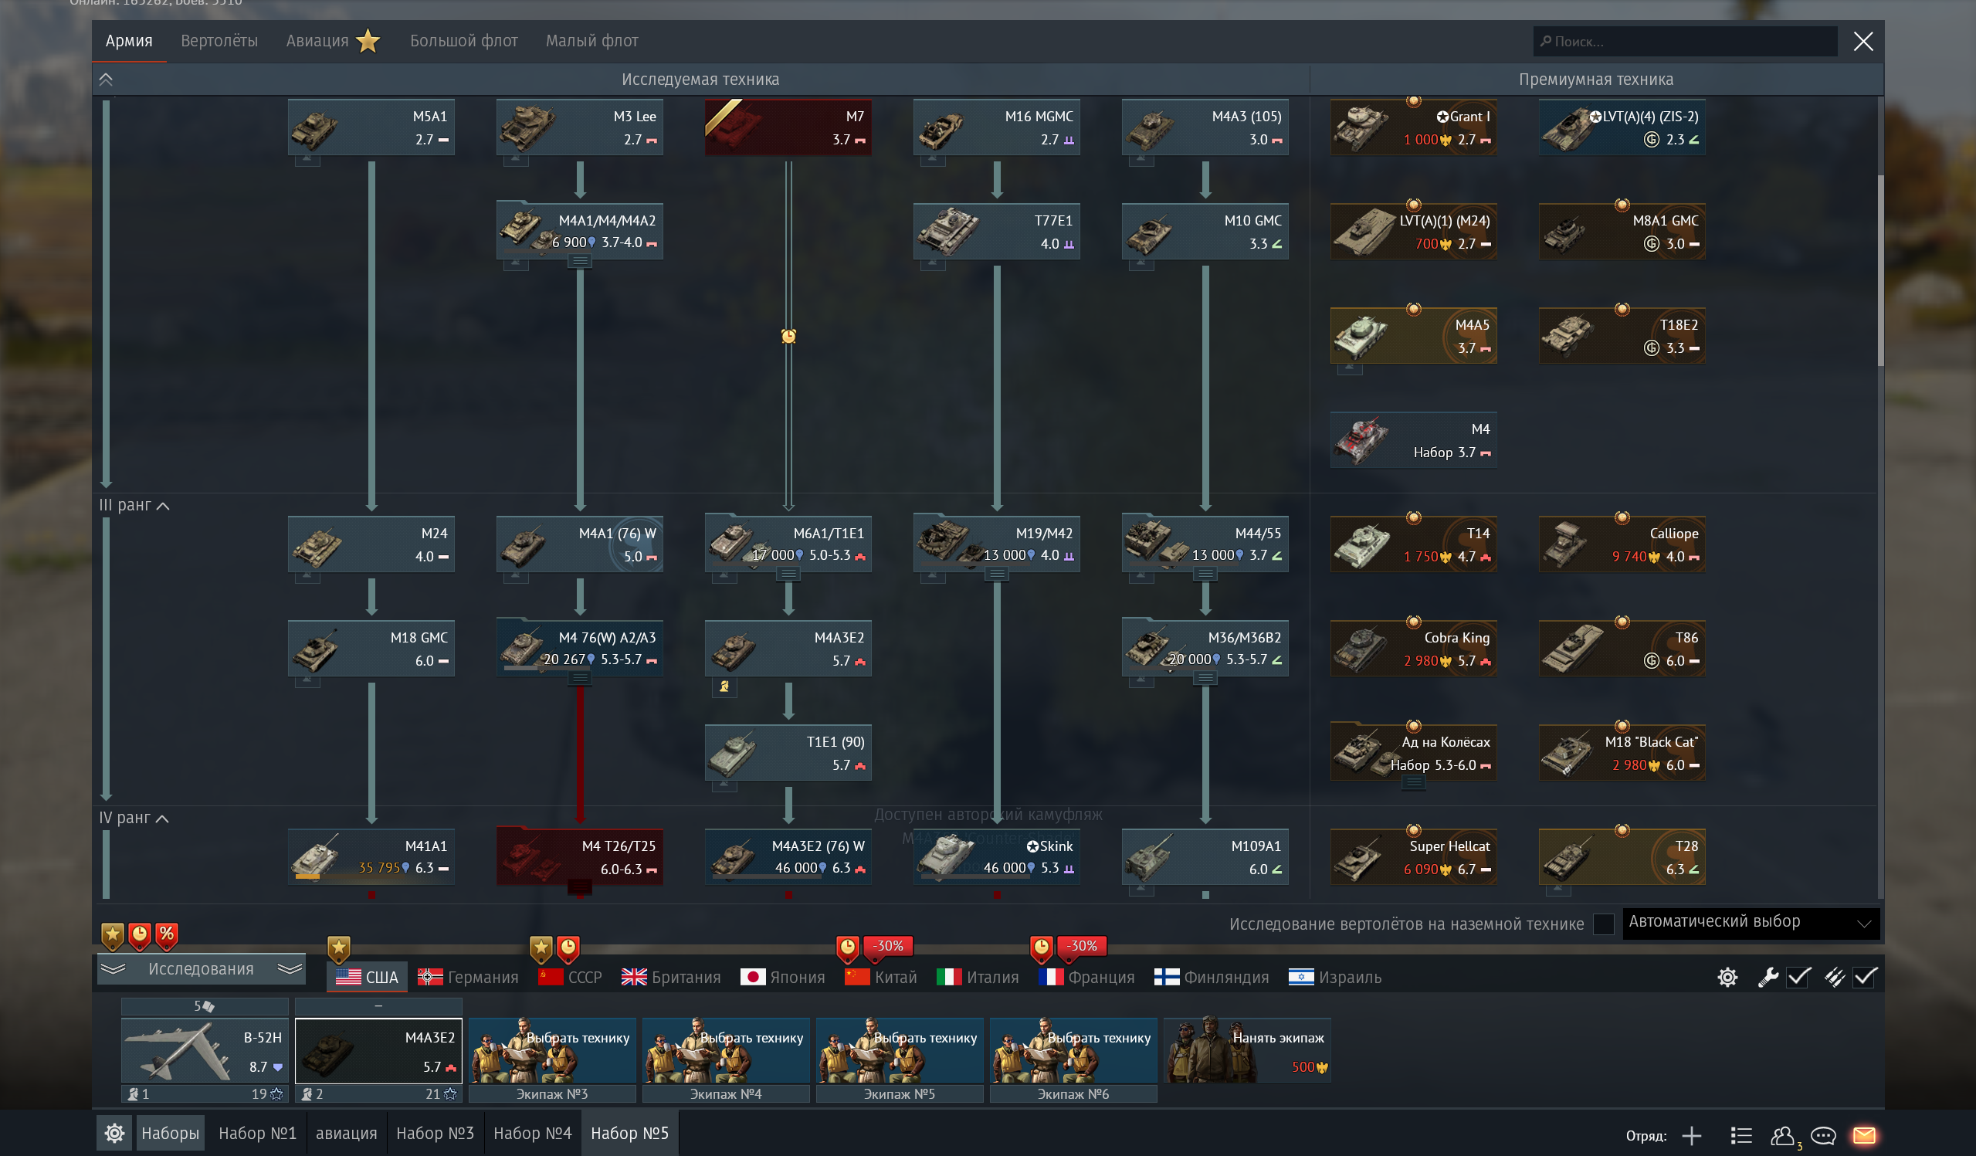The image size is (1976, 1156).
Task: Open the Автоматический выбор dropdown
Action: coord(1751,921)
